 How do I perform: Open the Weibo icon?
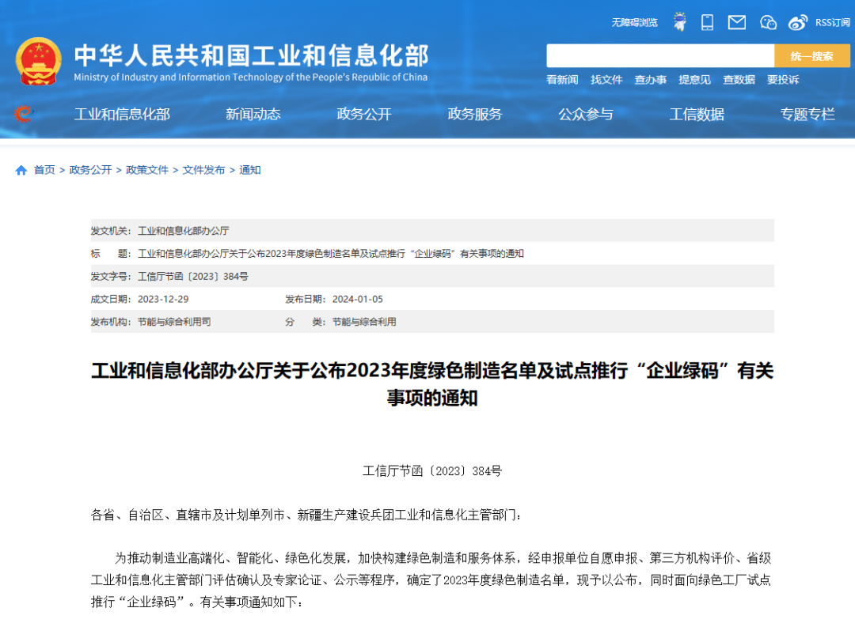(798, 22)
